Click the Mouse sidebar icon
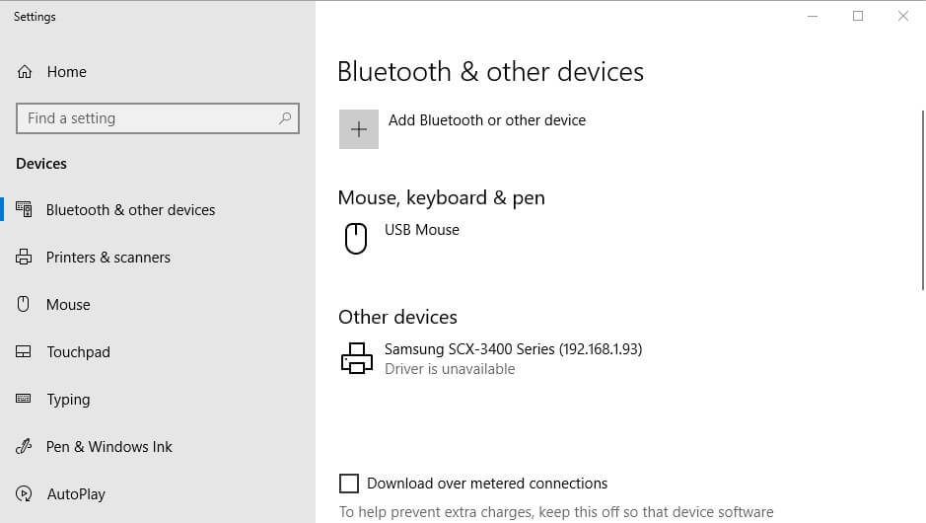This screenshot has width=926, height=523. point(23,304)
